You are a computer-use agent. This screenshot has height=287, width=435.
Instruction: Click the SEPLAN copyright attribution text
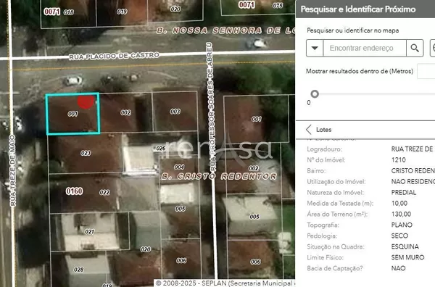tap(225, 283)
